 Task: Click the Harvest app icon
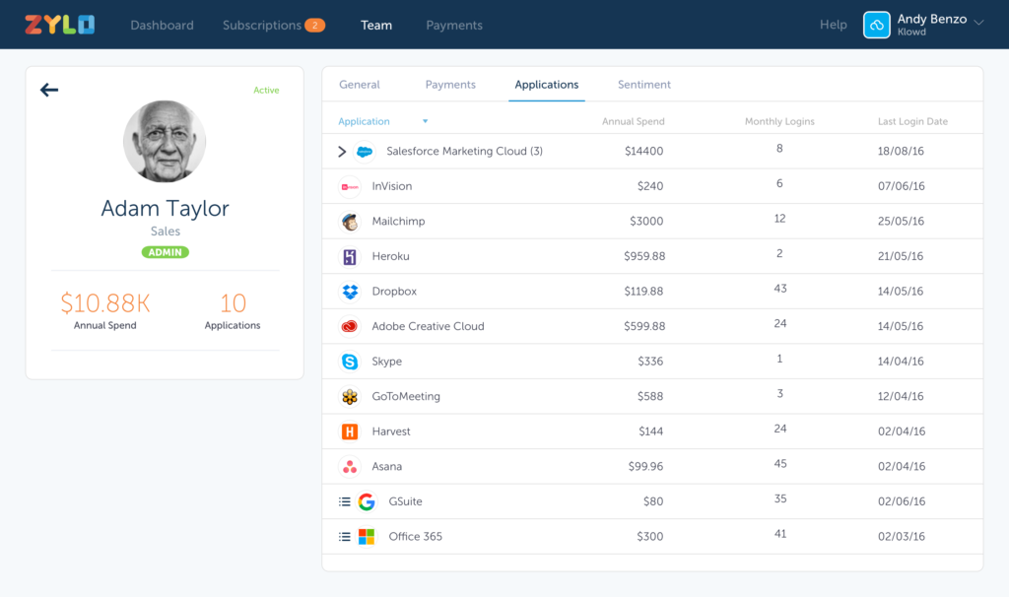[350, 431]
